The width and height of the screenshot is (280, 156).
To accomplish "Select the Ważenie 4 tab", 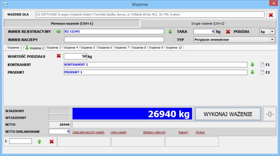I will click(x=71, y=47).
